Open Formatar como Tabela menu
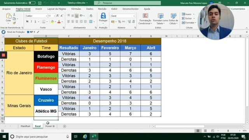The width and height of the screenshot is (249, 140). [x=161, y=19]
